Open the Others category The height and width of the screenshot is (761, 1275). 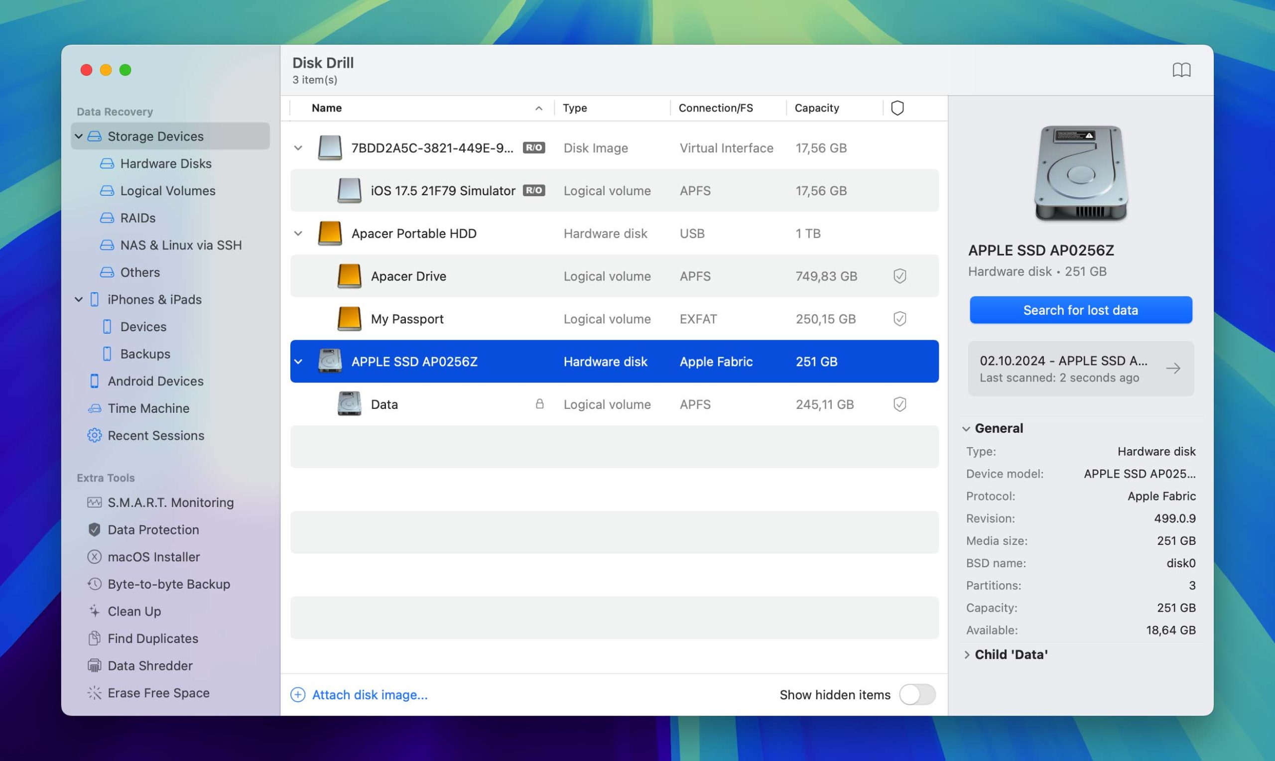point(140,272)
